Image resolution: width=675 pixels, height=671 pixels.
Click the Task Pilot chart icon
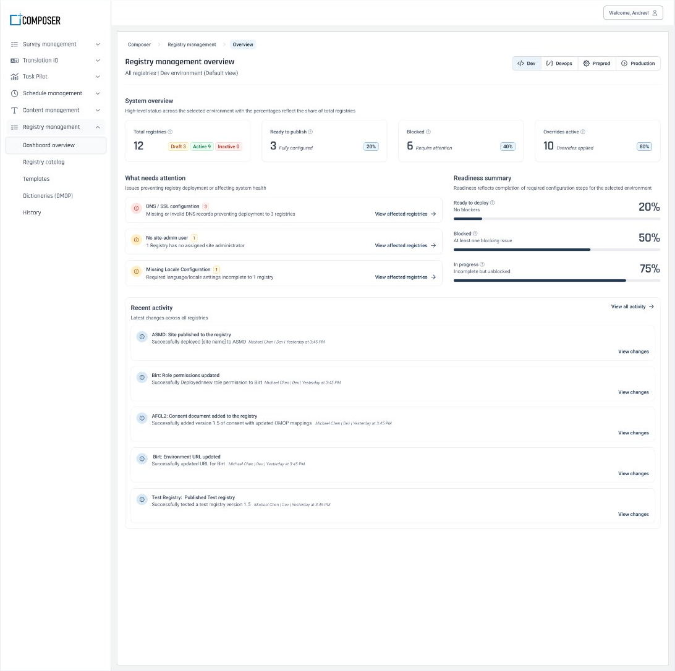[14, 77]
